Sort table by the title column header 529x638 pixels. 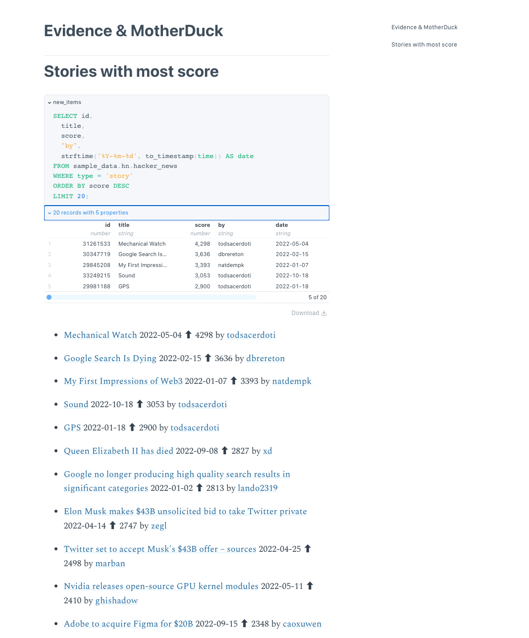pyautogui.click(x=124, y=225)
